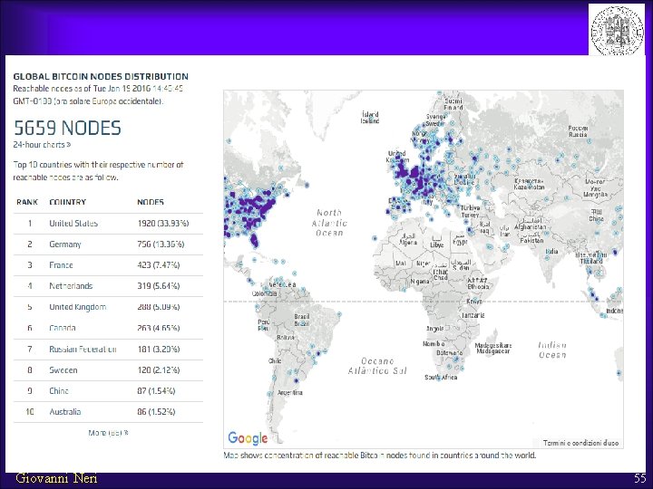Select the Canada country cell
The width and height of the screenshot is (653, 489).
click(63, 328)
